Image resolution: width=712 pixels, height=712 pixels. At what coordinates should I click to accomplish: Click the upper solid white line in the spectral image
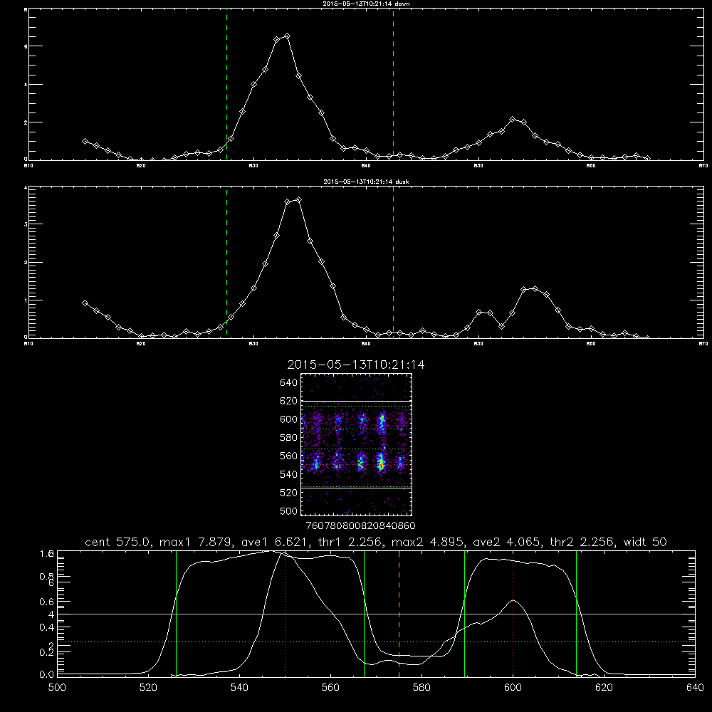(x=356, y=401)
